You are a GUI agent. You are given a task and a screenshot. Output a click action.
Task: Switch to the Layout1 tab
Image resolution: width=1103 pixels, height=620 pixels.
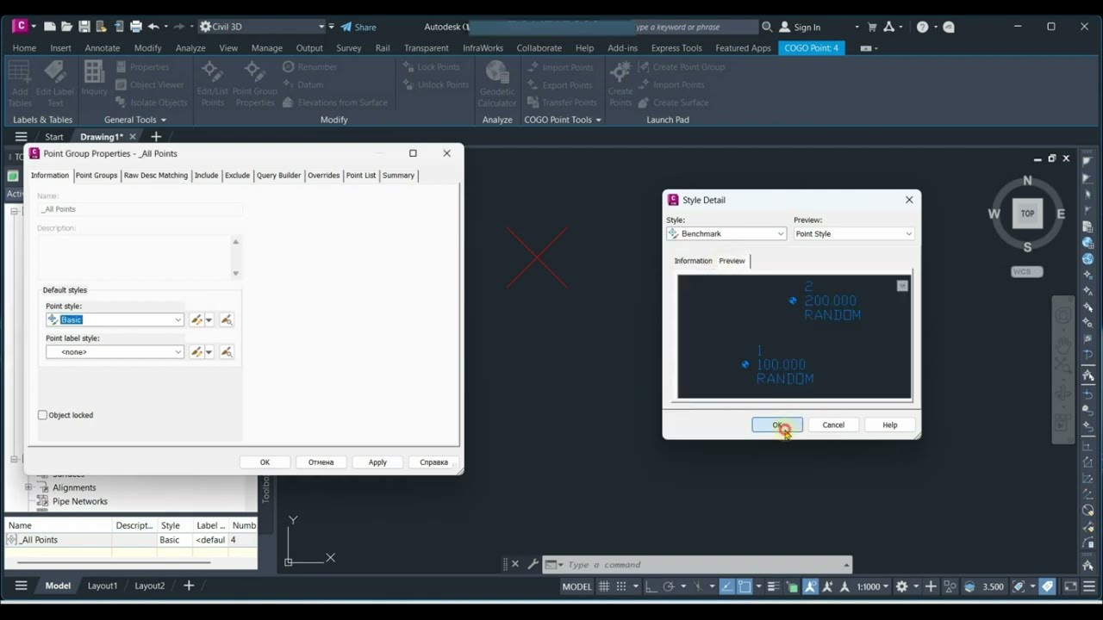pos(103,586)
